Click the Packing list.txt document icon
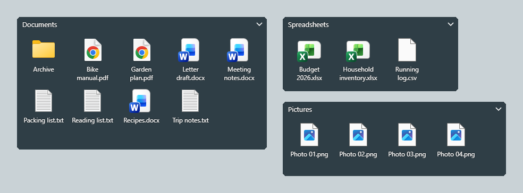 [x=44, y=101]
